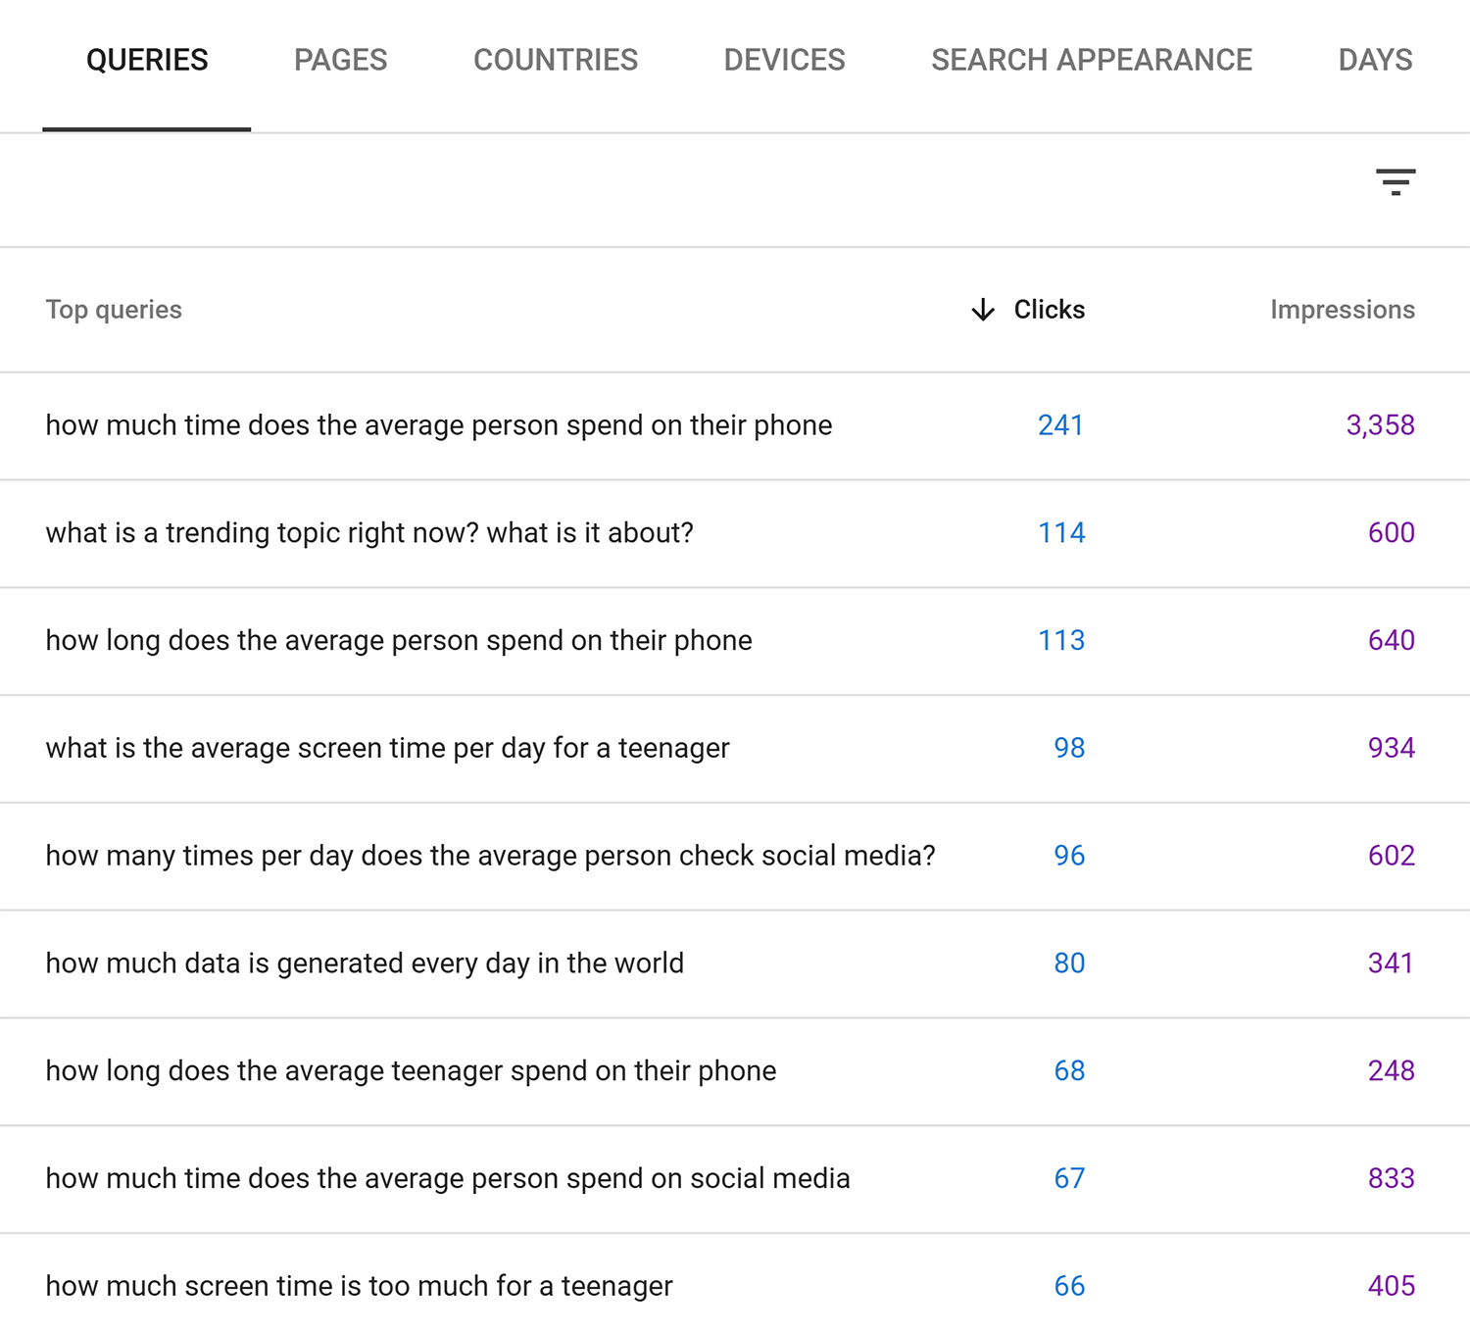Open query 'how long does the average teenager spend on their phone'
This screenshot has width=1470, height=1333.
pyautogui.click(x=411, y=1071)
